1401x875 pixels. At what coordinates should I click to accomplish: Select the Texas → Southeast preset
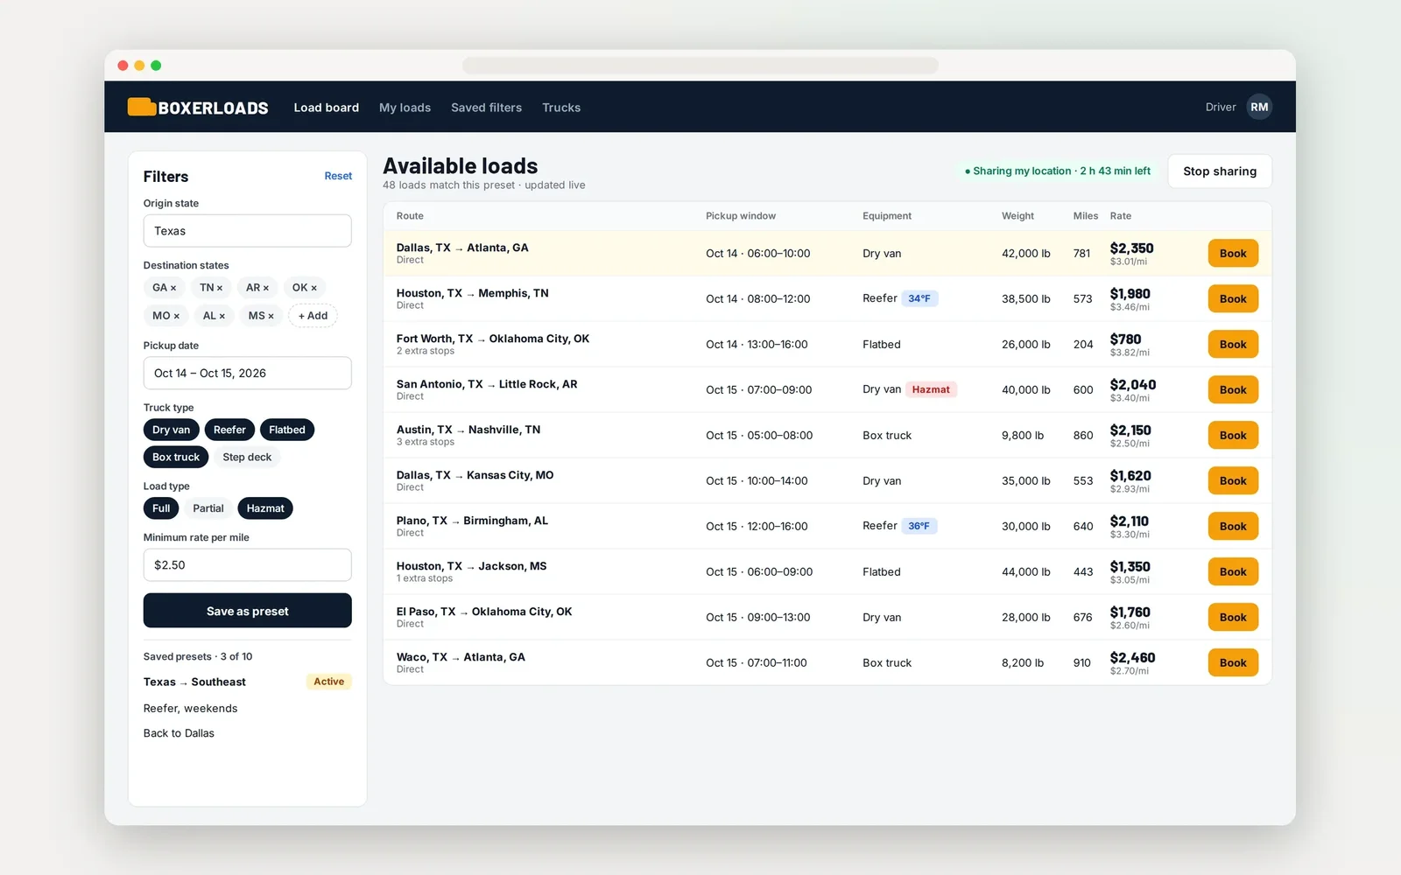pyautogui.click(x=248, y=682)
